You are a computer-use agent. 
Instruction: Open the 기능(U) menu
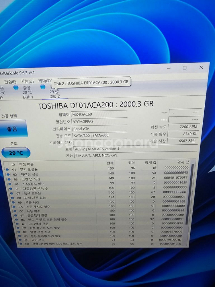pyautogui.click(x=27, y=81)
